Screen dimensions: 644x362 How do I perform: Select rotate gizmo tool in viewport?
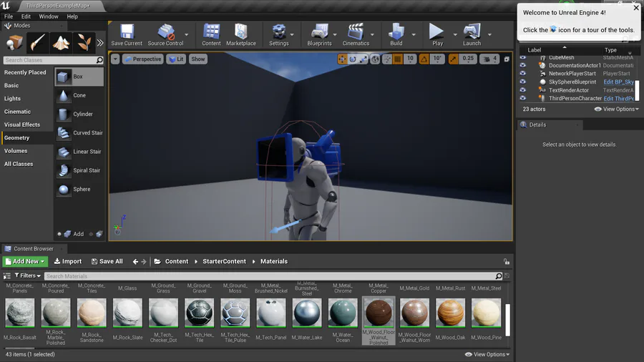click(x=353, y=59)
